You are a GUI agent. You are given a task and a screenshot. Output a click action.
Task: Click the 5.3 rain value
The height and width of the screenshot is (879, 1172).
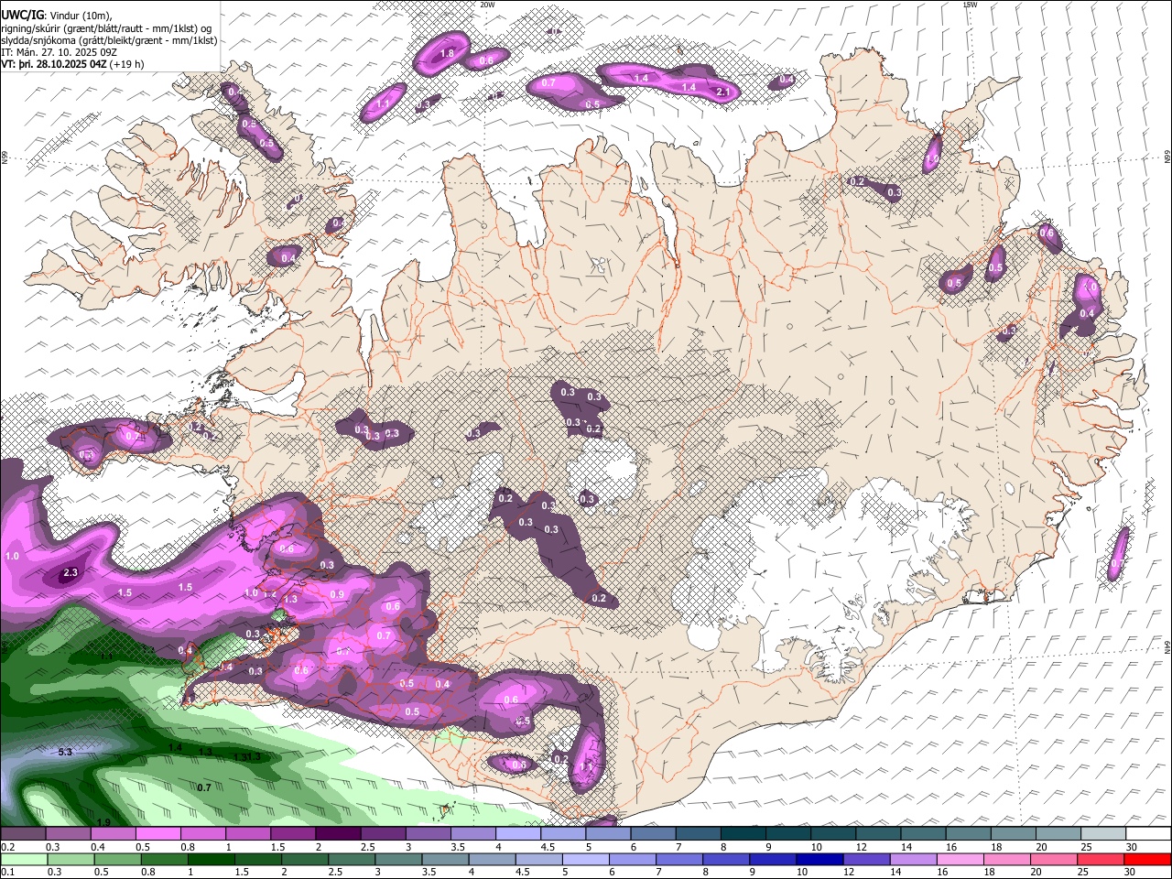tap(65, 752)
